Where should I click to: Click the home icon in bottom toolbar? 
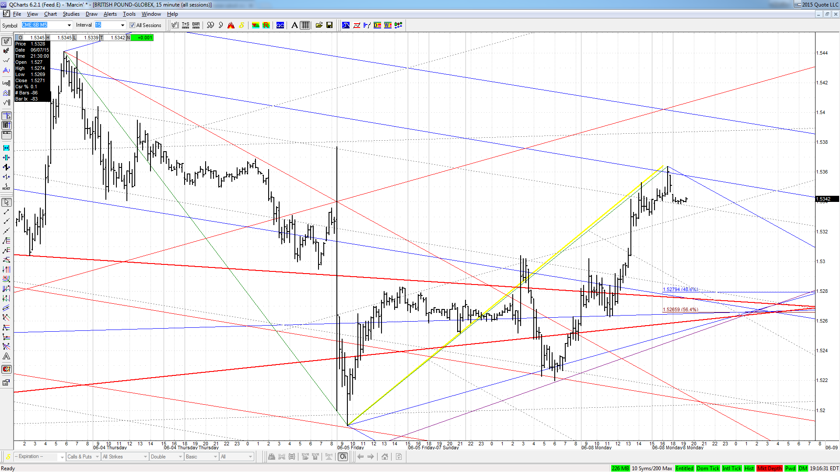pos(385,457)
